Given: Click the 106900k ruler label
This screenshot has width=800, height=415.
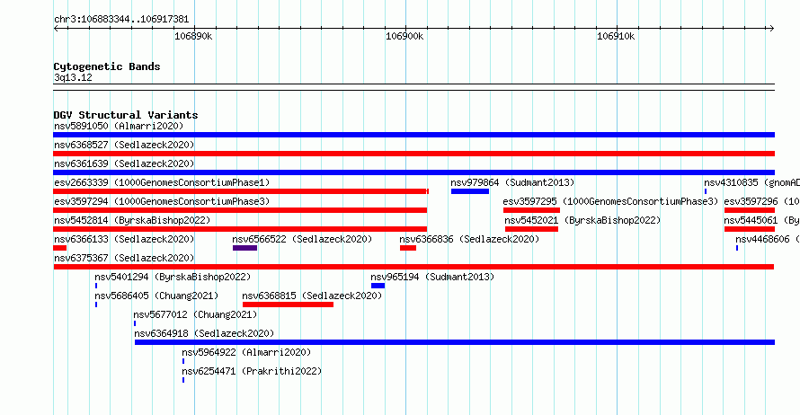Looking at the screenshot, I should pyautogui.click(x=404, y=36).
